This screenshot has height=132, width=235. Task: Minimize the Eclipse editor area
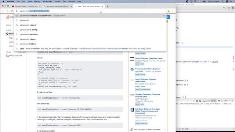(x=229, y=11)
